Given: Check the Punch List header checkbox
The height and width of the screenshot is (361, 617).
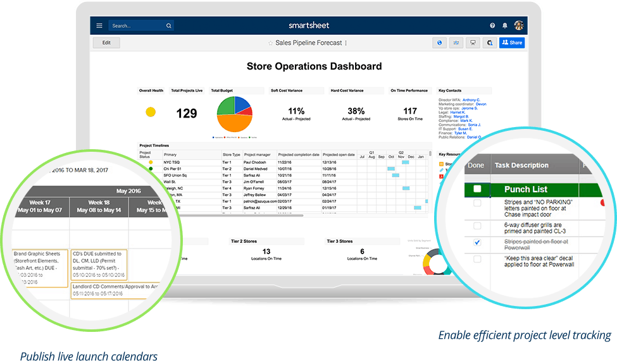Looking at the screenshot, I should [x=477, y=189].
